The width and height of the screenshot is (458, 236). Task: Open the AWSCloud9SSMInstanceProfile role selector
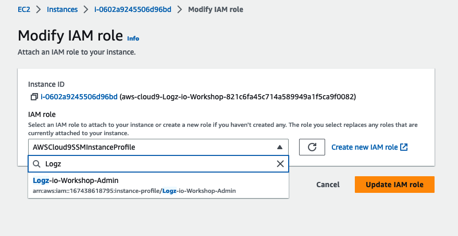pyautogui.click(x=158, y=147)
